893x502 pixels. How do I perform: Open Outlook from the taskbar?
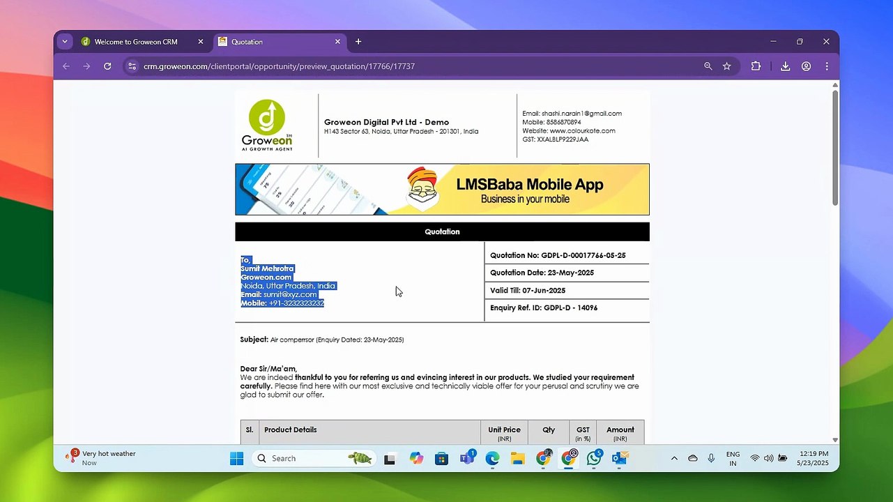coord(620,458)
